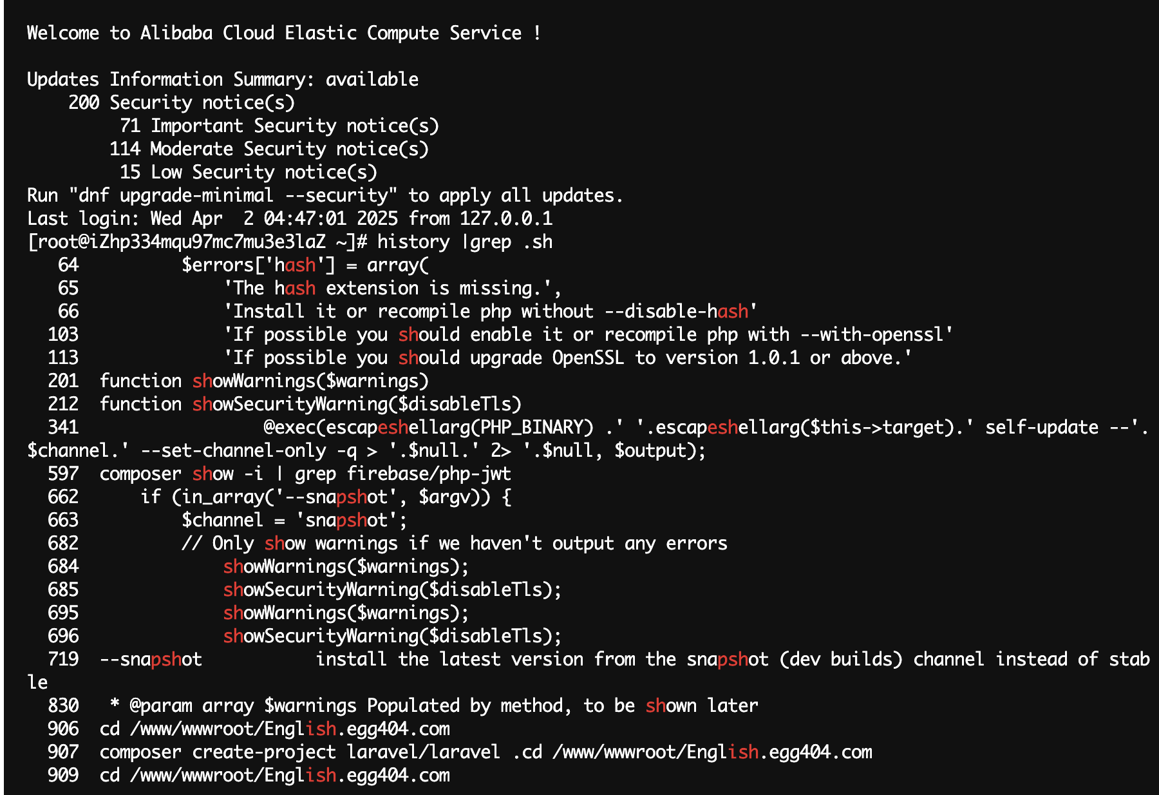
Task: Click the Alibaba Cloud welcome message line
Action: pos(283,33)
